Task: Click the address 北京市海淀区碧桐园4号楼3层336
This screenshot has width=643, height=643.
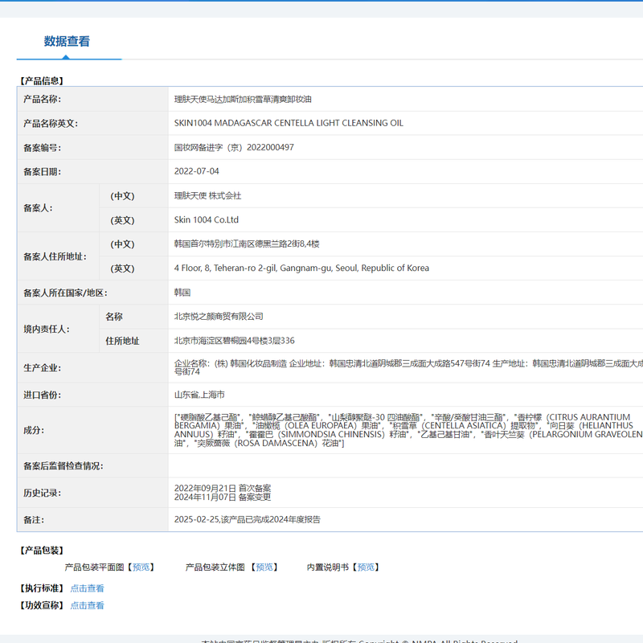Action: [x=234, y=341]
